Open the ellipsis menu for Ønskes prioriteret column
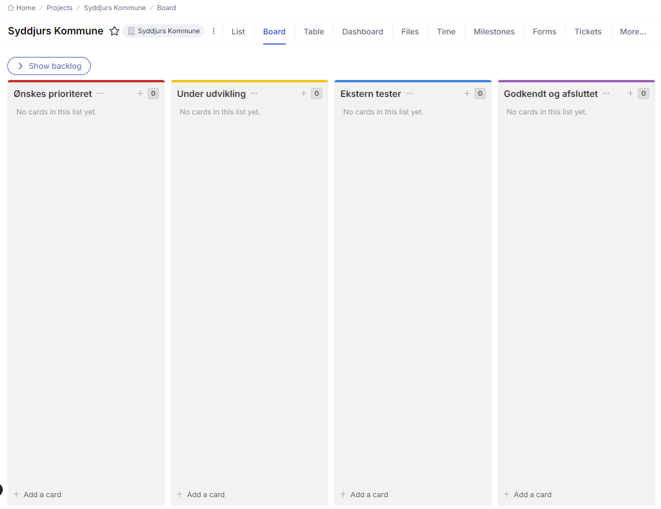 pos(100,94)
